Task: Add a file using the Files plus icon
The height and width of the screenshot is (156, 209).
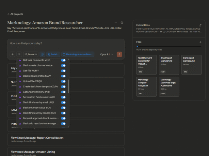Action: (200, 42)
